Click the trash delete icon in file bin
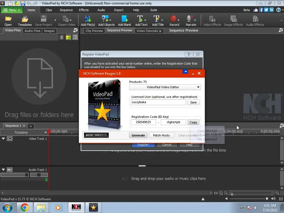This screenshot has width=284, height=213. [62, 37]
